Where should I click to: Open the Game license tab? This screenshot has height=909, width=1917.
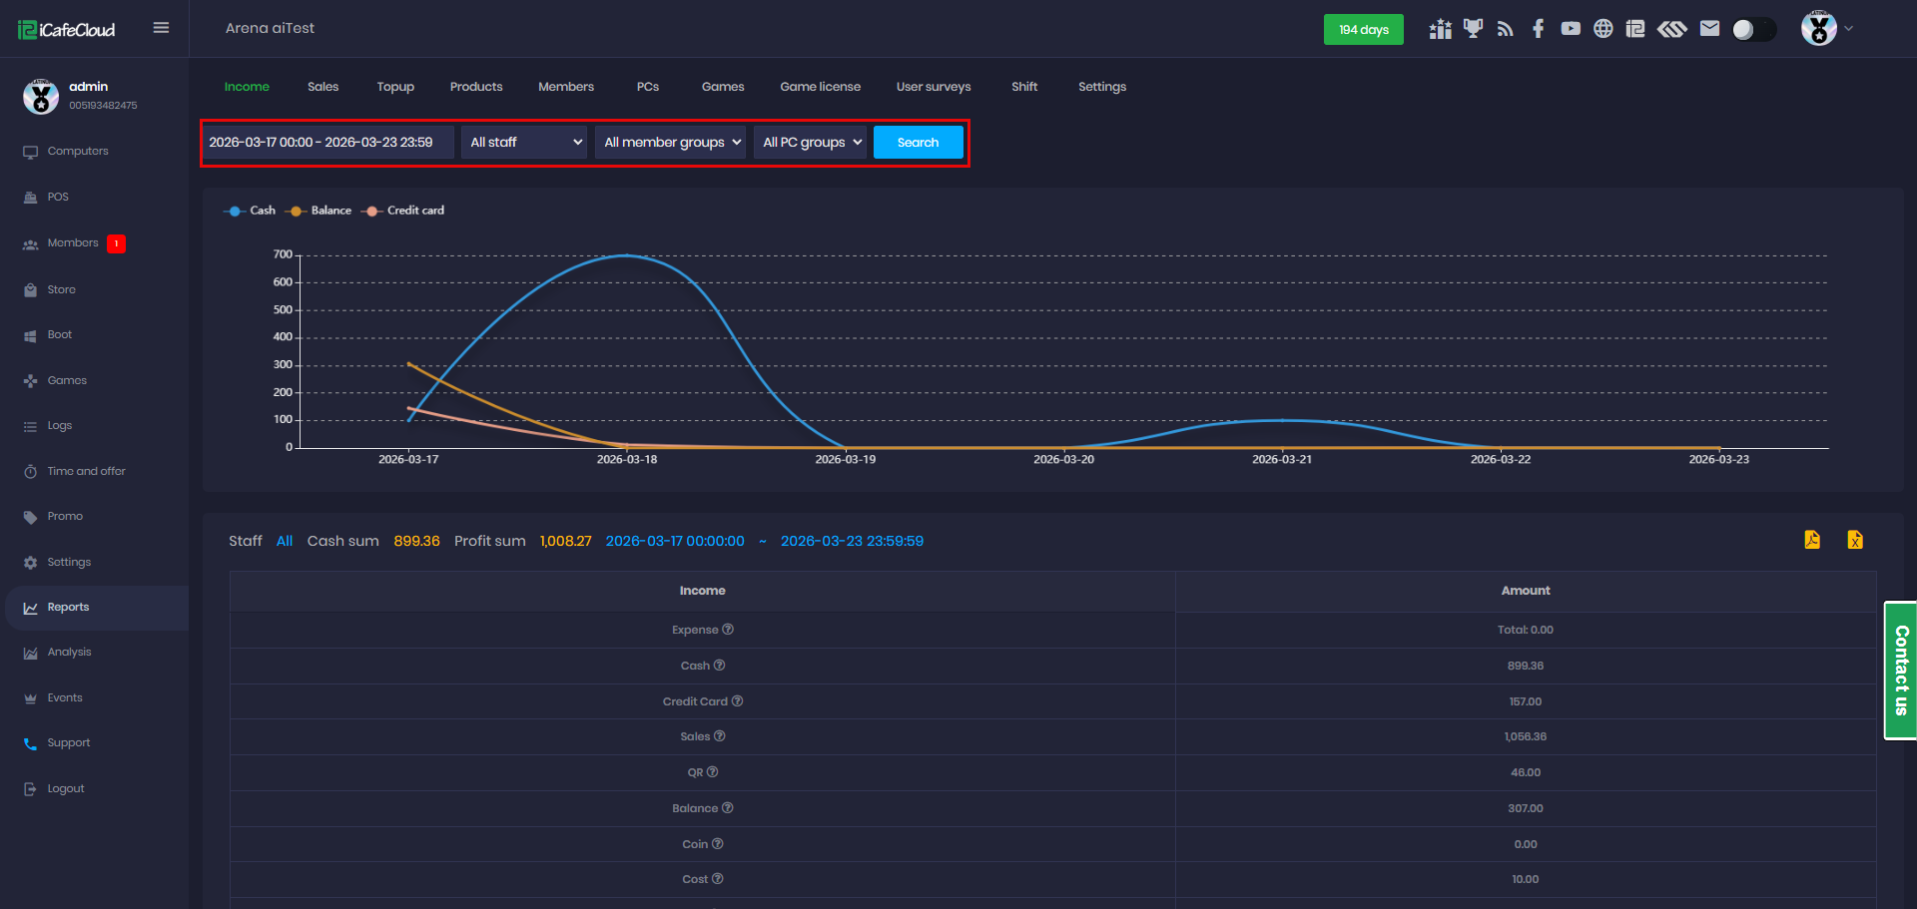pyautogui.click(x=820, y=87)
